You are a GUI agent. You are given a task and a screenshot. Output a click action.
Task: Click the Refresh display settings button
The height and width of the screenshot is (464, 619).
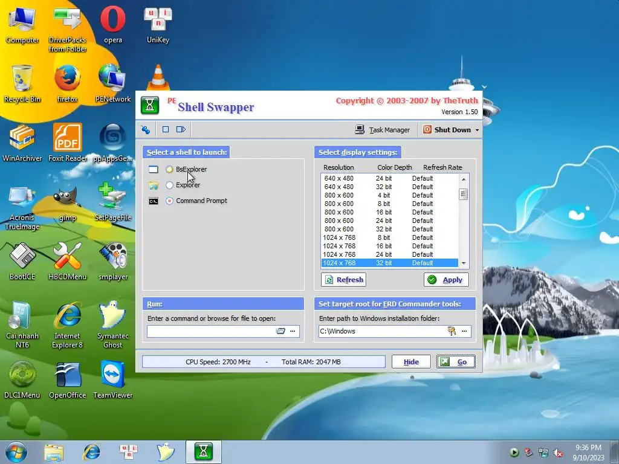[344, 280]
